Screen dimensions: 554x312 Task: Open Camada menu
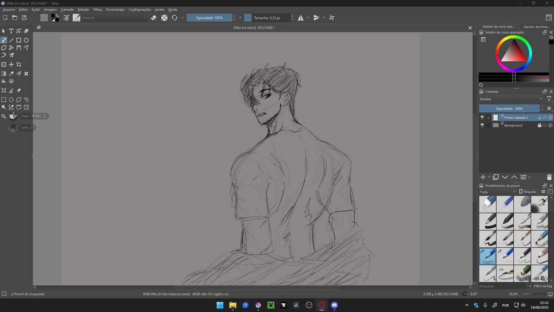(x=67, y=9)
